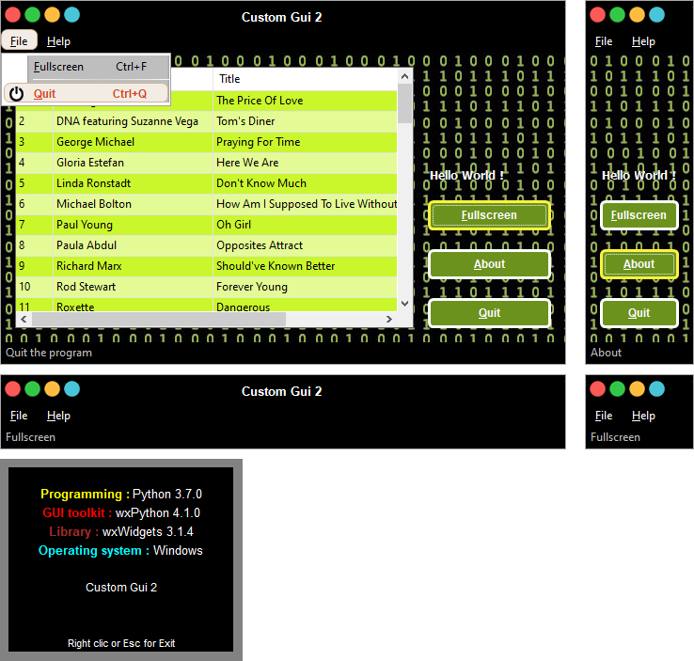Click the list's vertical scrollbar down arrow
694x661 pixels.
tap(405, 304)
